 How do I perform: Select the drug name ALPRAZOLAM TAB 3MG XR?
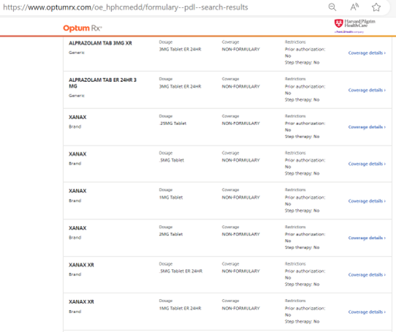point(100,43)
